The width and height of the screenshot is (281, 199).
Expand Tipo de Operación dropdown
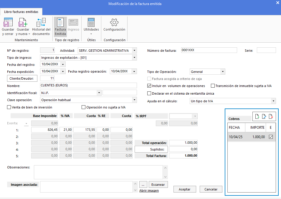pyautogui.click(x=223, y=71)
